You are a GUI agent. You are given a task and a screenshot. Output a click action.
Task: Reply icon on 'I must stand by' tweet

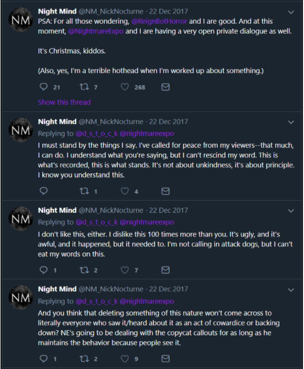pos(43,191)
